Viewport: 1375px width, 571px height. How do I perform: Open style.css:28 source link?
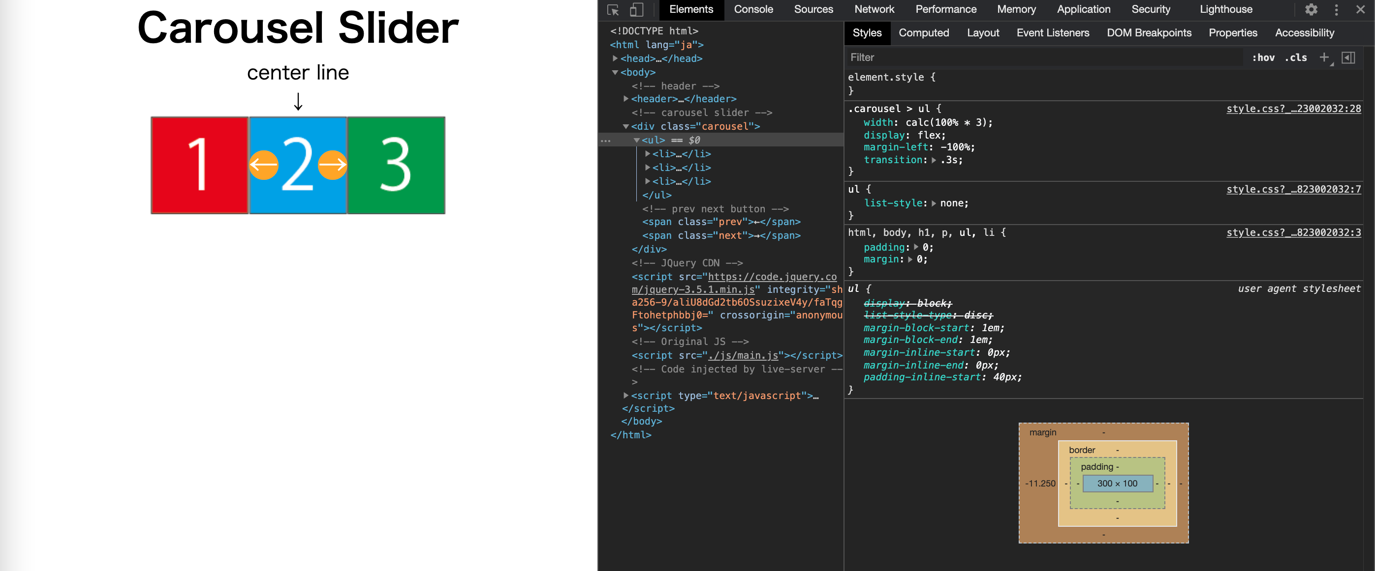1293,109
